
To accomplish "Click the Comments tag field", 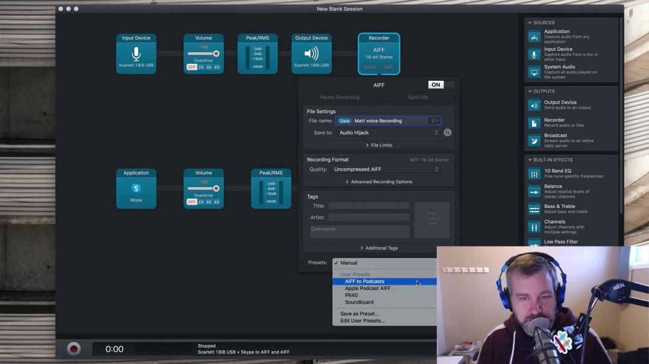I will point(359,231).
